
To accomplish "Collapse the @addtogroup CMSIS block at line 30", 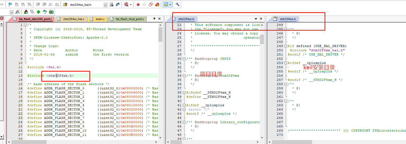I will 184,59.
